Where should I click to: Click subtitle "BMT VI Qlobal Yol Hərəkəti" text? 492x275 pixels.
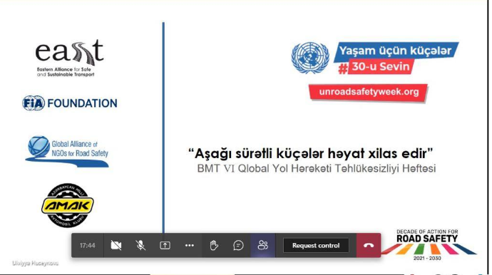point(317,169)
